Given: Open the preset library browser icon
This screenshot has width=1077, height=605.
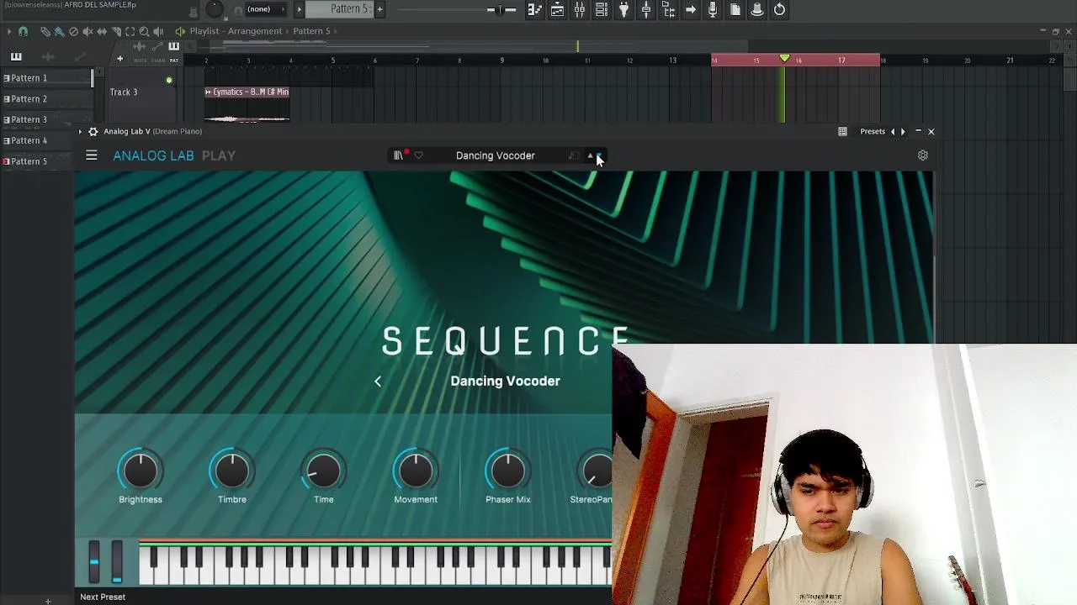Looking at the screenshot, I should 398,155.
